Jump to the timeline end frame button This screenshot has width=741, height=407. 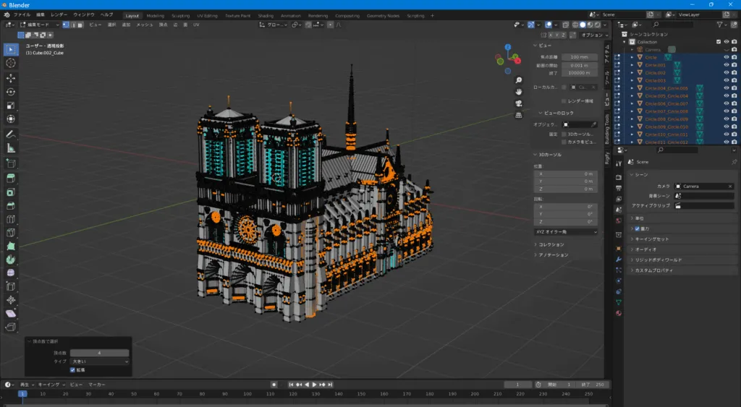click(330, 385)
